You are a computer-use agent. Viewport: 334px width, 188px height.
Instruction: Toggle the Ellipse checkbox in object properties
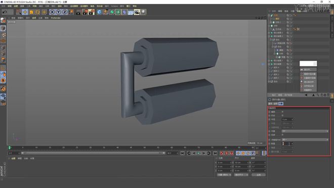(x=282, y=112)
